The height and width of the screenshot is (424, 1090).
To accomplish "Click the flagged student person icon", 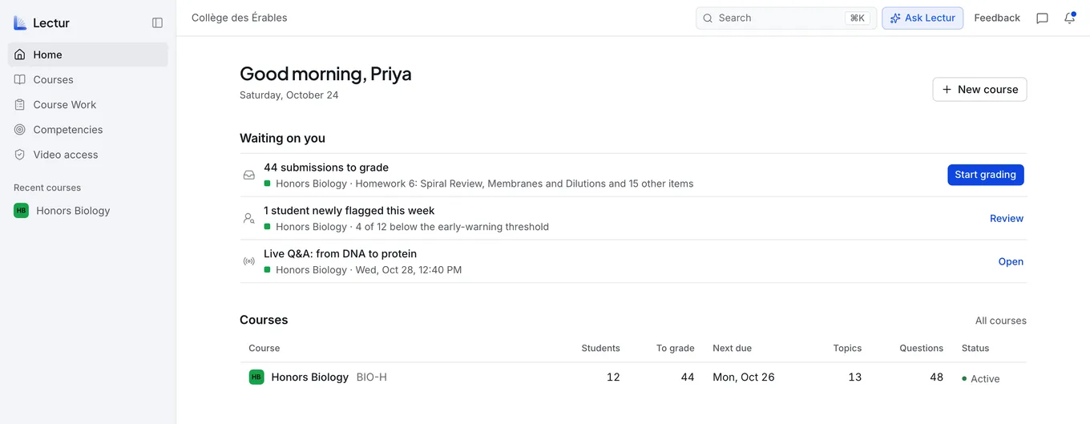I will point(249,218).
